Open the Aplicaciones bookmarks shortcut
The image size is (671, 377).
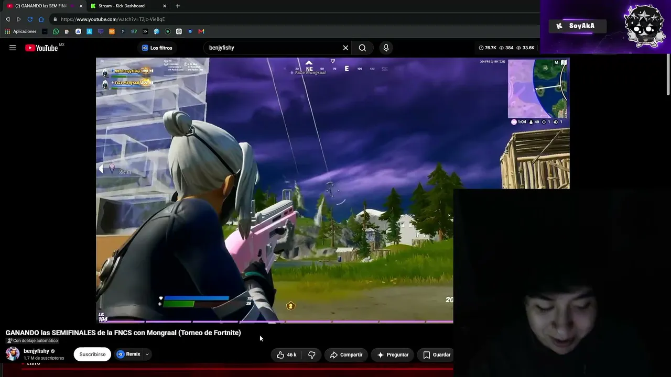[20, 31]
